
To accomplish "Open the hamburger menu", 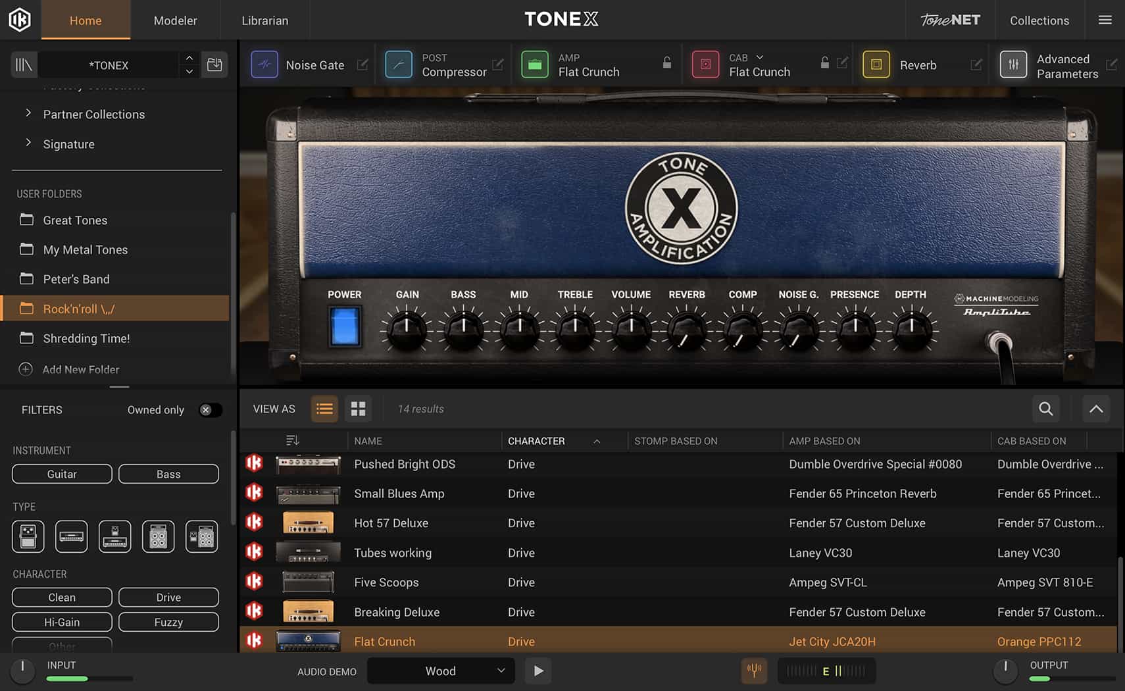I will click(x=1105, y=20).
